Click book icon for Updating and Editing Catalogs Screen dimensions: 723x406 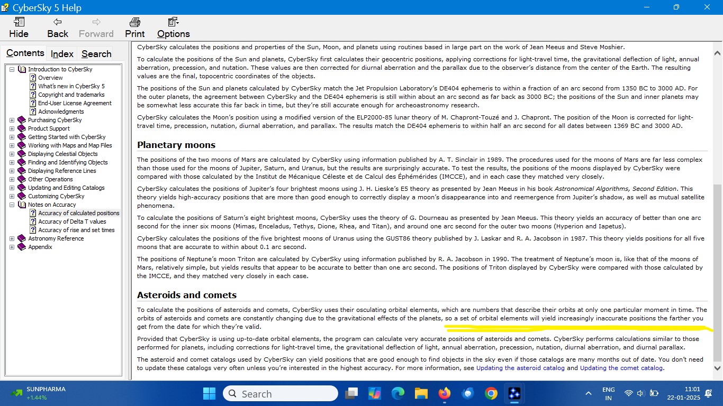coord(22,188)
